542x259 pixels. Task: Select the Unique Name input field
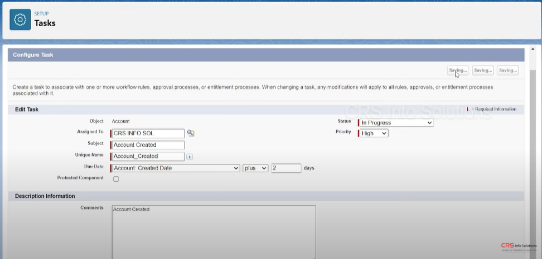tap(148, 157)
